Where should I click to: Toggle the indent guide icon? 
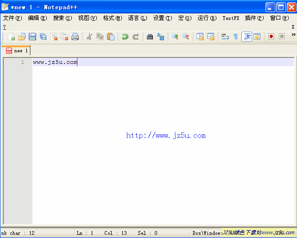246,37
